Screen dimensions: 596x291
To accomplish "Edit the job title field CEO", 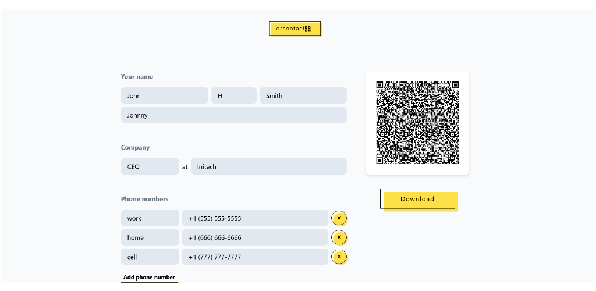I will [x=150, y=166].
